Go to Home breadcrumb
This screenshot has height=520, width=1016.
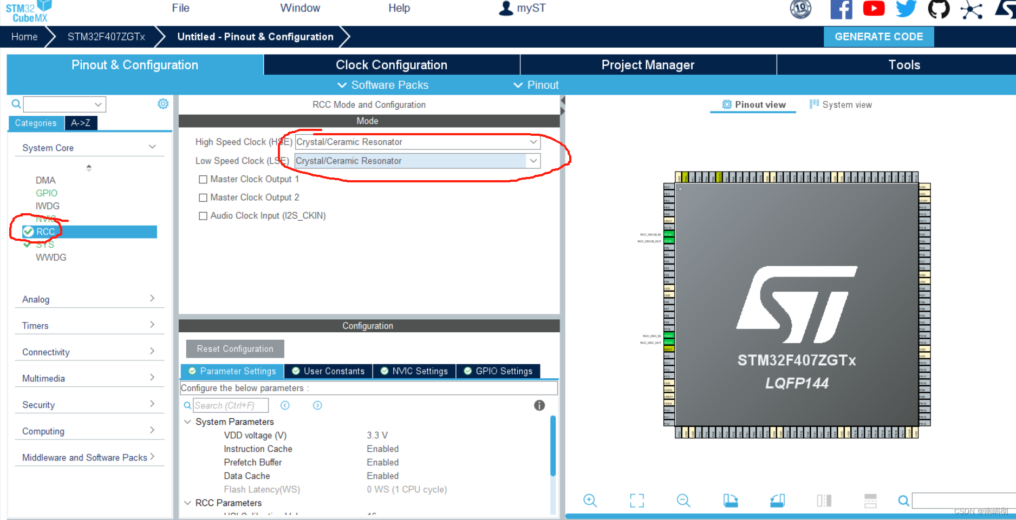(24, 37)
